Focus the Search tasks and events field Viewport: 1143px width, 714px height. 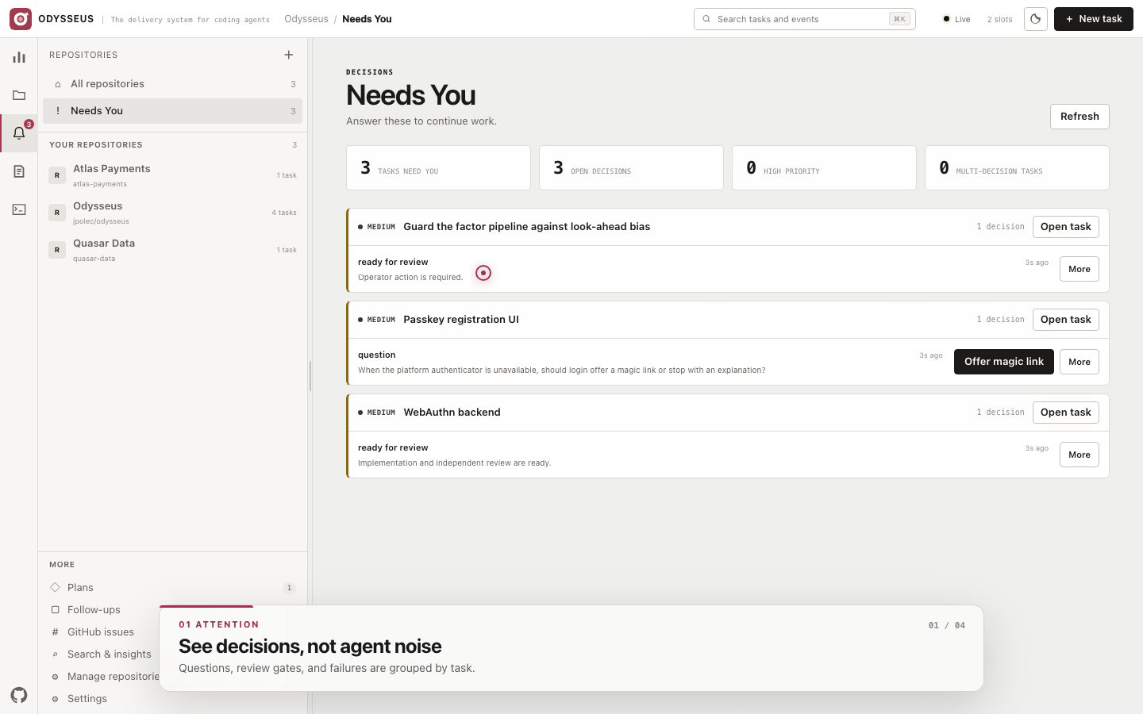(x=805, y=19)
